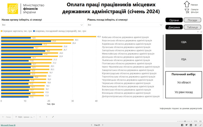Screen dimensions: 203x127
Task: Share report on Twitter
Action: point(186,125)
